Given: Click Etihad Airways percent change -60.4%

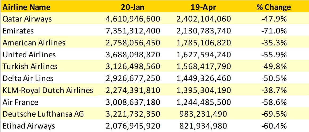Looking at the screenshot, I should click(x=274, y=126).
